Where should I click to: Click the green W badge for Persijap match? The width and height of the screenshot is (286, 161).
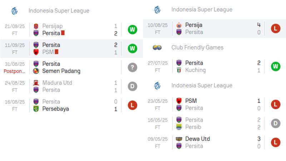133,30
